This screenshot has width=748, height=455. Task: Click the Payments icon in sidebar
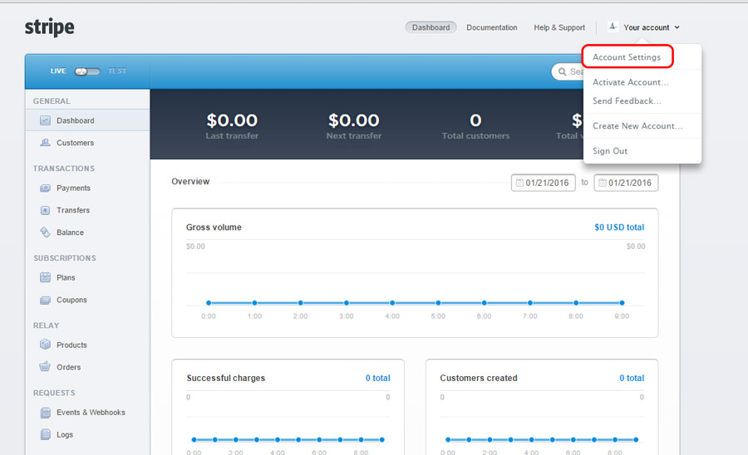45,188
